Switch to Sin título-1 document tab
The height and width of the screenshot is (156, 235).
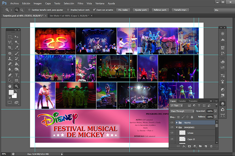click(x=69, y=15)
